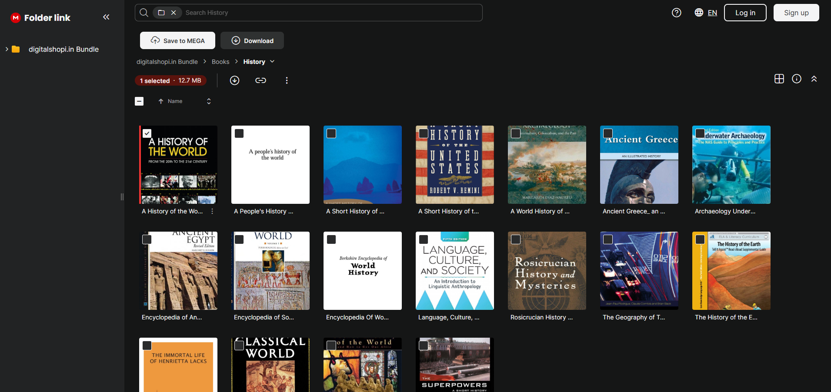
Task: Get link using the chain link icon
Action: 260,80
